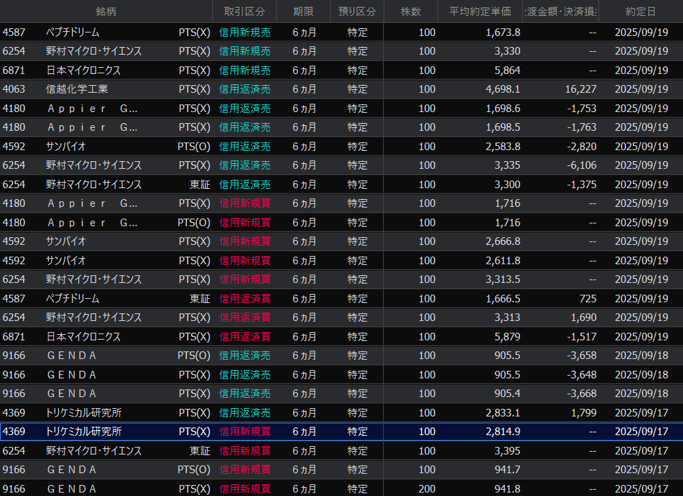Click stock code 4063
The image size is (683, 496).
click(14, 89)
